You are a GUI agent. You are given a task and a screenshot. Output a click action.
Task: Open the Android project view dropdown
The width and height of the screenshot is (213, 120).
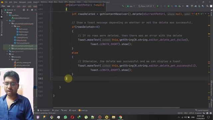10,10
